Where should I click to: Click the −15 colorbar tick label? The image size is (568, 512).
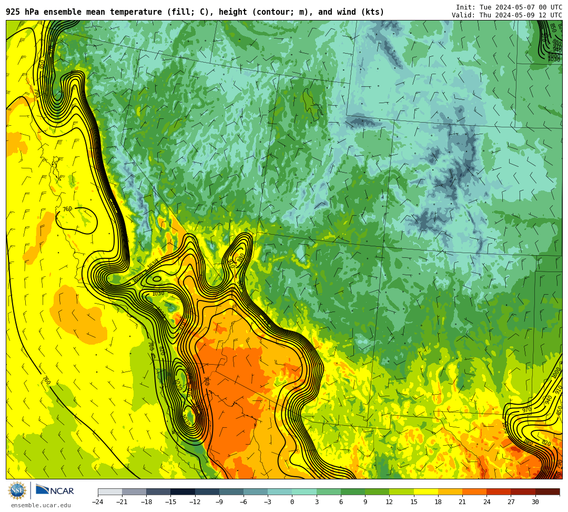(170, 502)
